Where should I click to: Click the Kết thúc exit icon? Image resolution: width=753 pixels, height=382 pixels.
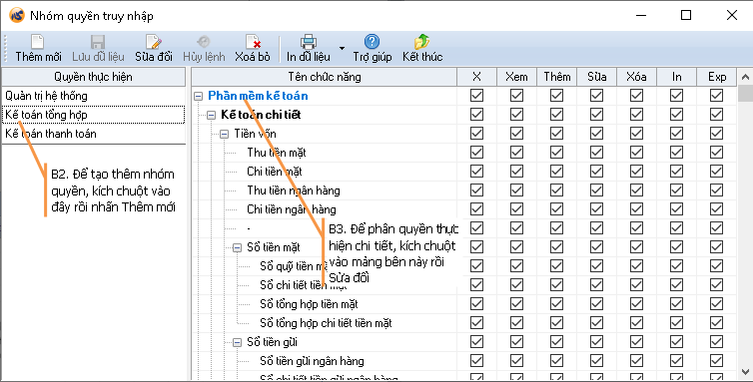click(x=422, y=42)
